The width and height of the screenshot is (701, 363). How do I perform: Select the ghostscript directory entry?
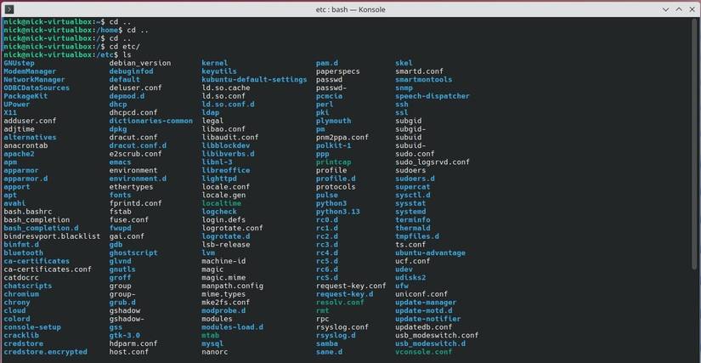click(x=133, y=252)
